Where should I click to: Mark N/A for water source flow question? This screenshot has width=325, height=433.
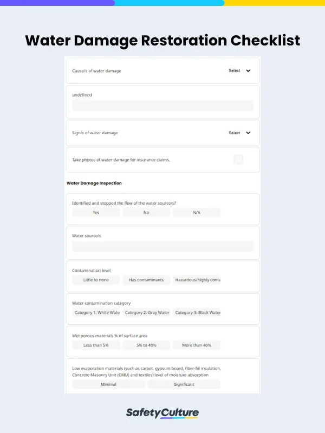[x=197, y=213]
